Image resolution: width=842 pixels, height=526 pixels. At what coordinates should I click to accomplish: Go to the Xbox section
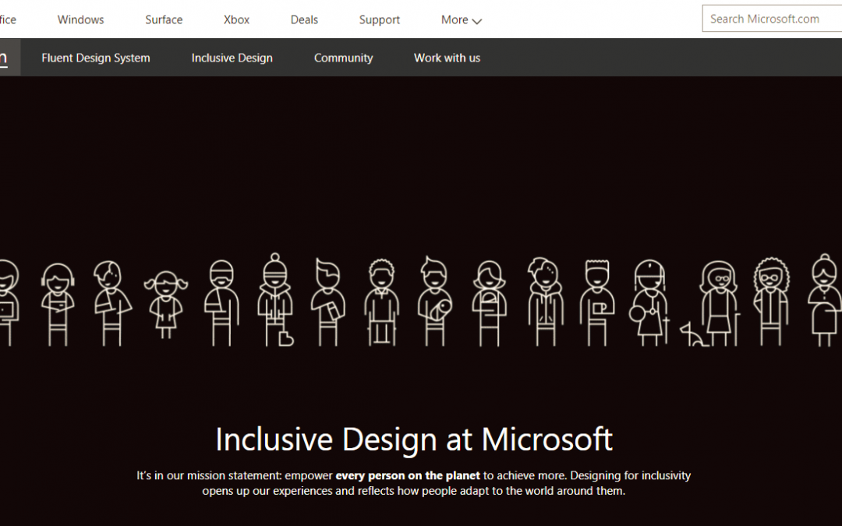(236, 19)
